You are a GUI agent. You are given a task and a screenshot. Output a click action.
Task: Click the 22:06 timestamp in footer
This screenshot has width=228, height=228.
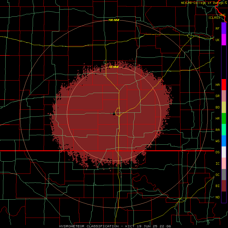tap(165, 226)
